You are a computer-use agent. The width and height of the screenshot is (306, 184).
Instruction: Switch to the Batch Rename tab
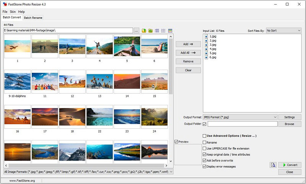click(x=33, y=18)
